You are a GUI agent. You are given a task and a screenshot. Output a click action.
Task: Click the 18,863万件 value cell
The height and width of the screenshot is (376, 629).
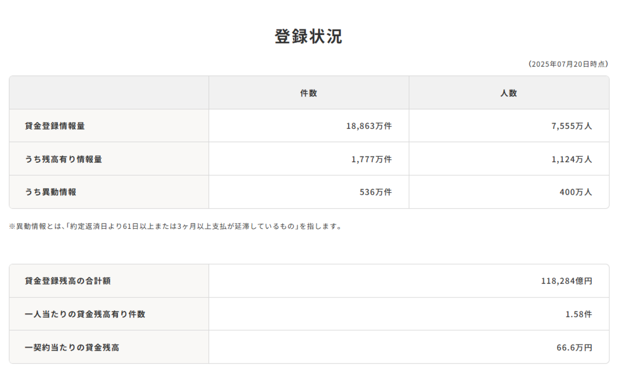pos(368,126)
